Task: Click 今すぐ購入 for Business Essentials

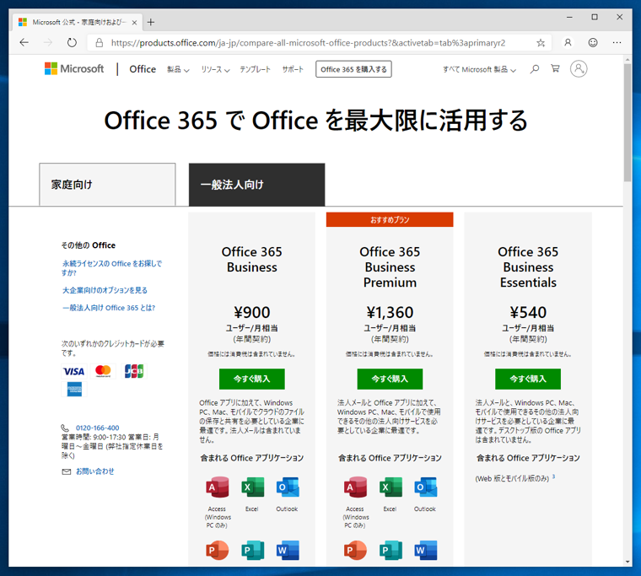Action: point(528,379)
